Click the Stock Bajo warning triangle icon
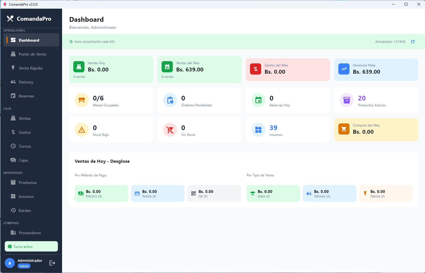Screen dimensions: 425x273 (x=82, y=130)
